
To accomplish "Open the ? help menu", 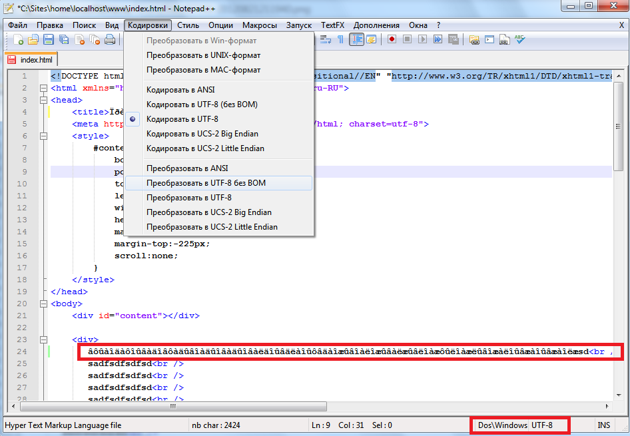I will (438, 25).
